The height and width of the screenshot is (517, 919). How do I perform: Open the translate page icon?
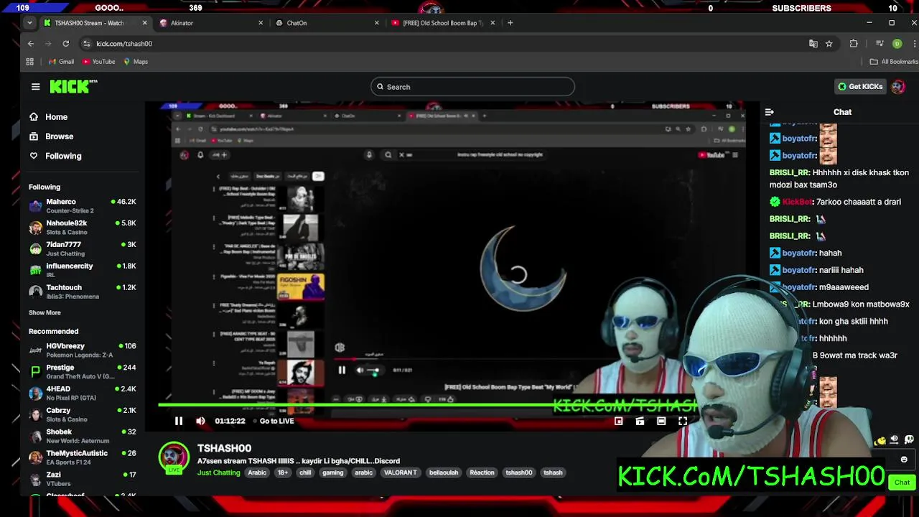coord(813,44)
